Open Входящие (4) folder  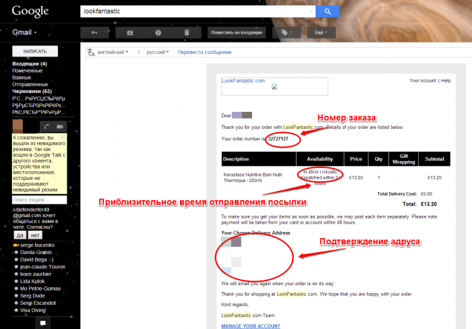[x=30, y=64]
